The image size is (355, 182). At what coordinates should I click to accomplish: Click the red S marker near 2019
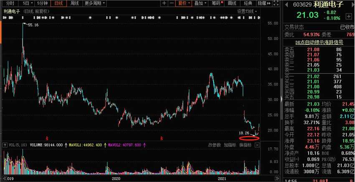[x=47, y=138]
